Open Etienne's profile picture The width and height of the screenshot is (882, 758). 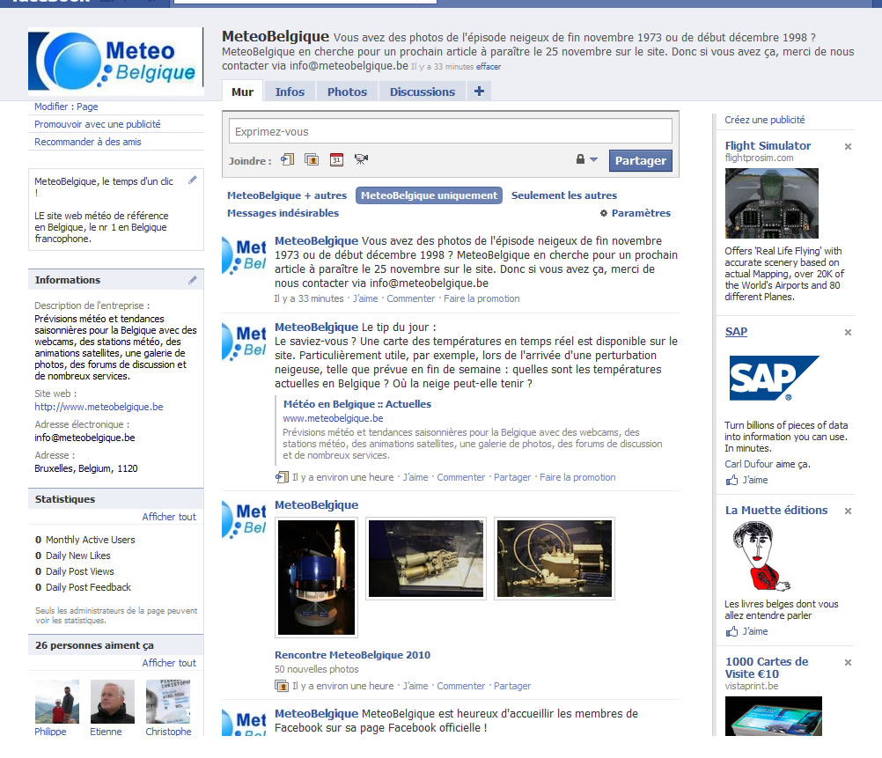coord(113,701)
